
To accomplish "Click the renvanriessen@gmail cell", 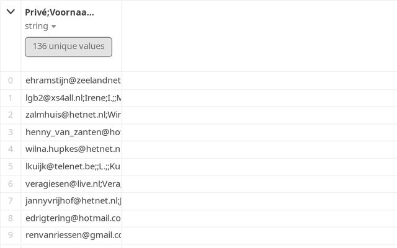I will pyautogui.click(x=73, y=235).
